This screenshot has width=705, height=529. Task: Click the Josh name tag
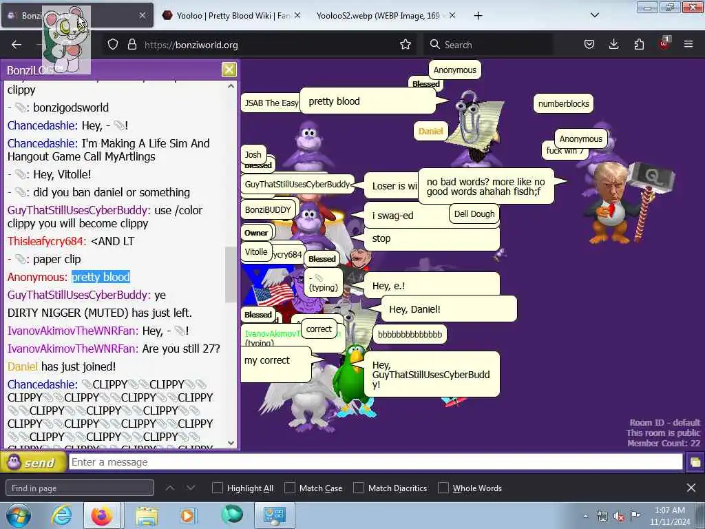pos(253,155)
